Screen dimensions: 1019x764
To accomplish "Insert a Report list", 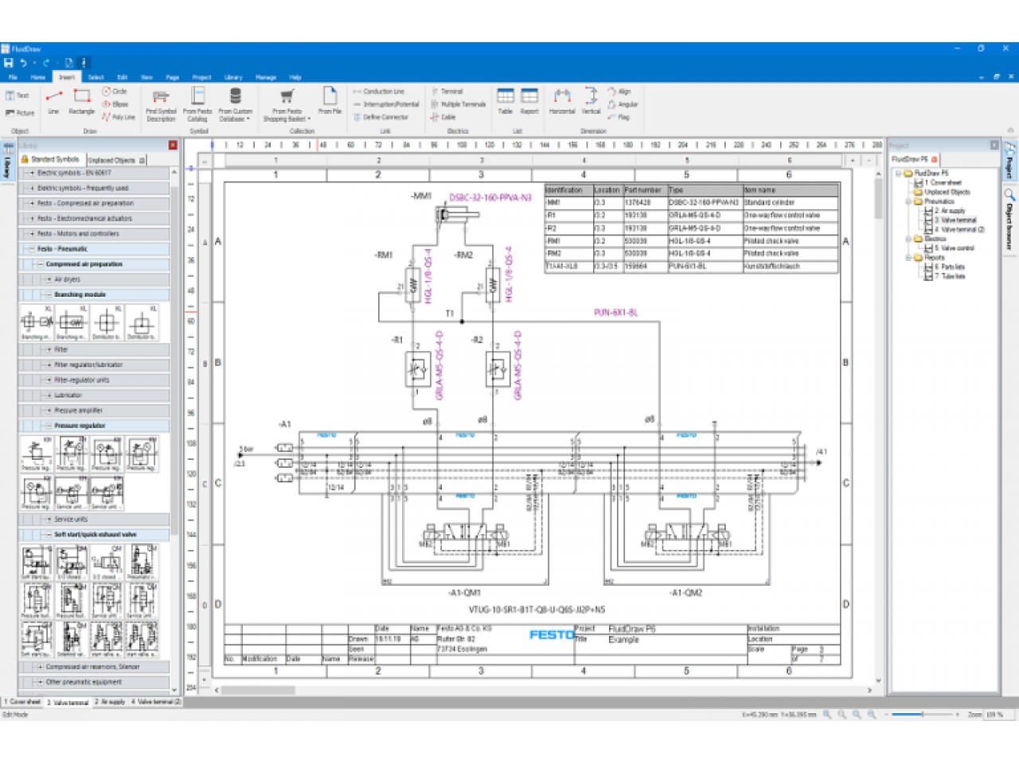I will (x=529, y=102).
